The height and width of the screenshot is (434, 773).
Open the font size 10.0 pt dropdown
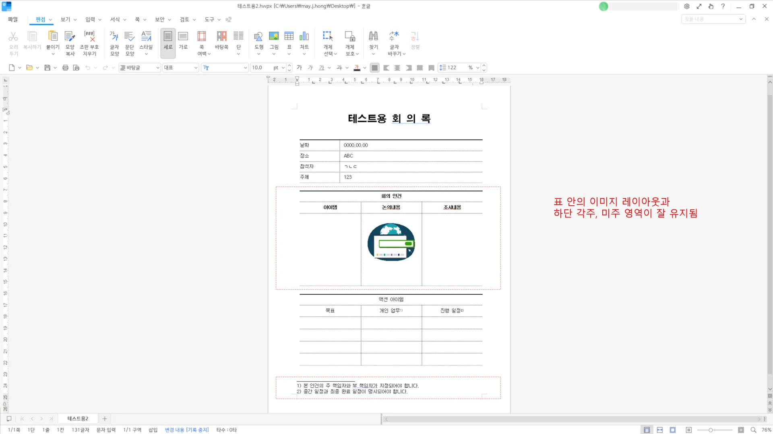coord(283,68)
